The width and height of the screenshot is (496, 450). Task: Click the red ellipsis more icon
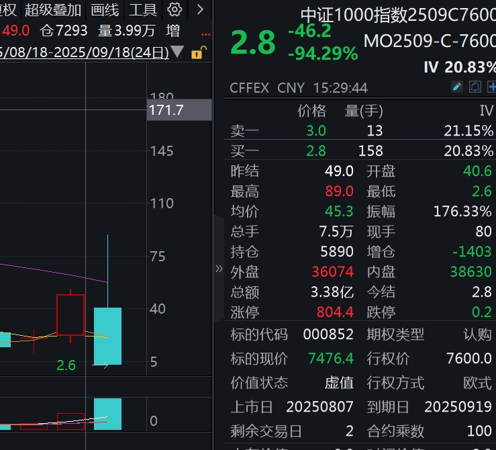205,31
